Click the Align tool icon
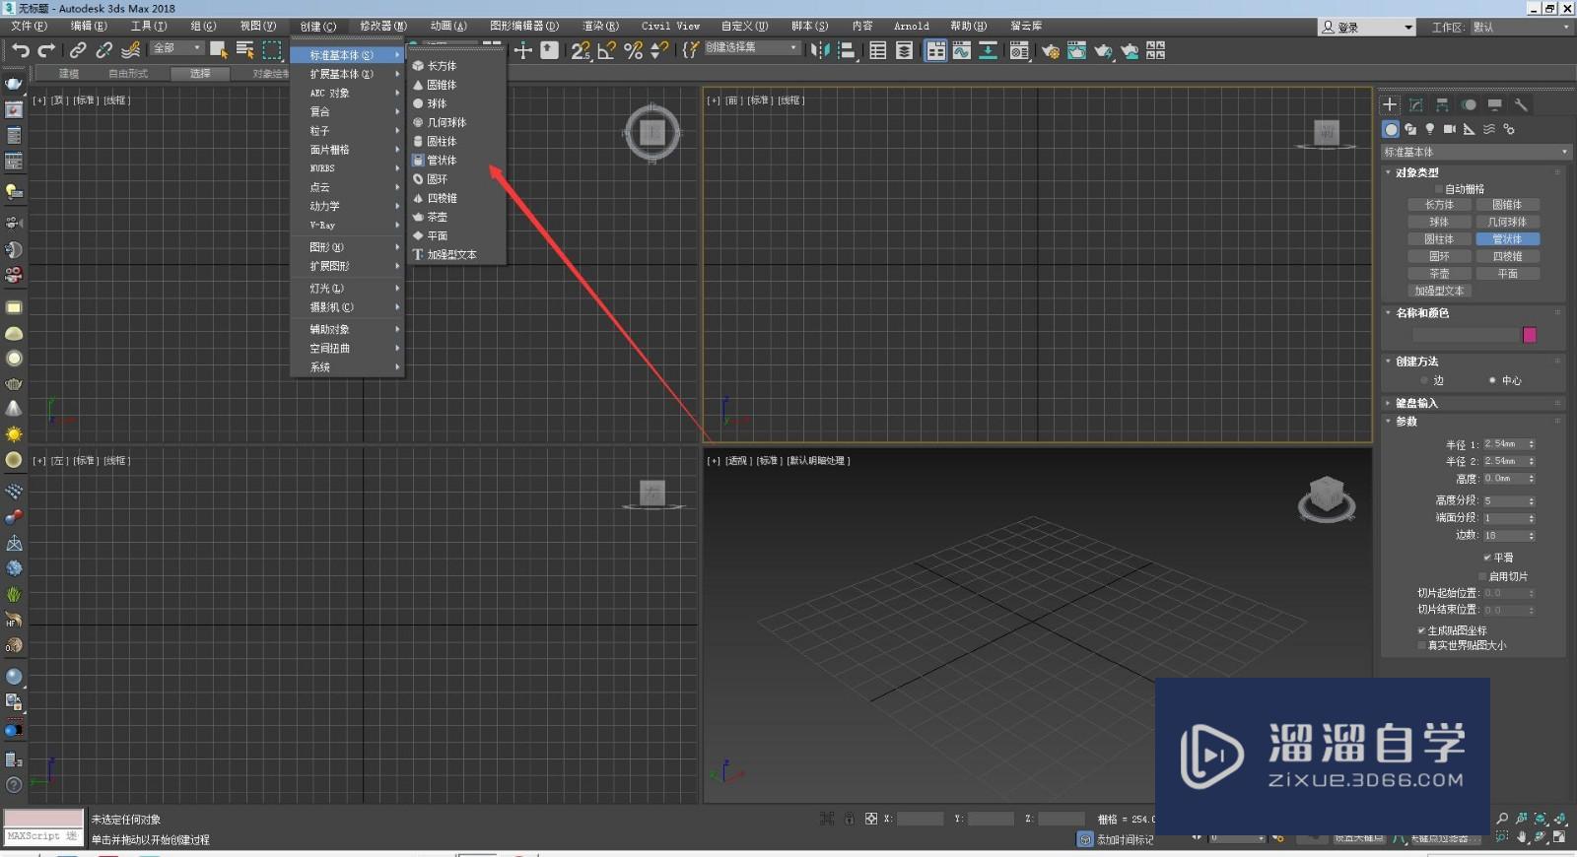Viewport: 1577px width, 857px height. coord(847,50)
